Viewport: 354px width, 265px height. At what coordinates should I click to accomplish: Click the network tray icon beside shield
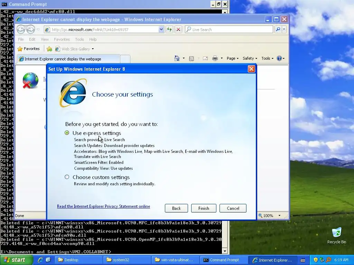click(x=322, y=260)
